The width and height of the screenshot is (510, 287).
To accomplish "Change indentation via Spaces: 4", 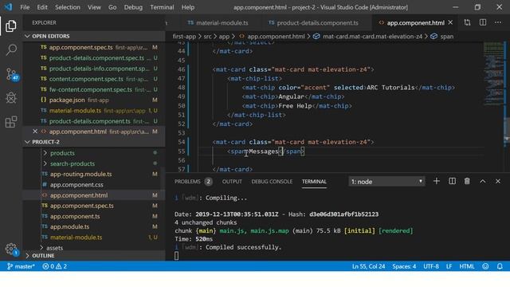I will pyautogui.click(x=404, y=266).
